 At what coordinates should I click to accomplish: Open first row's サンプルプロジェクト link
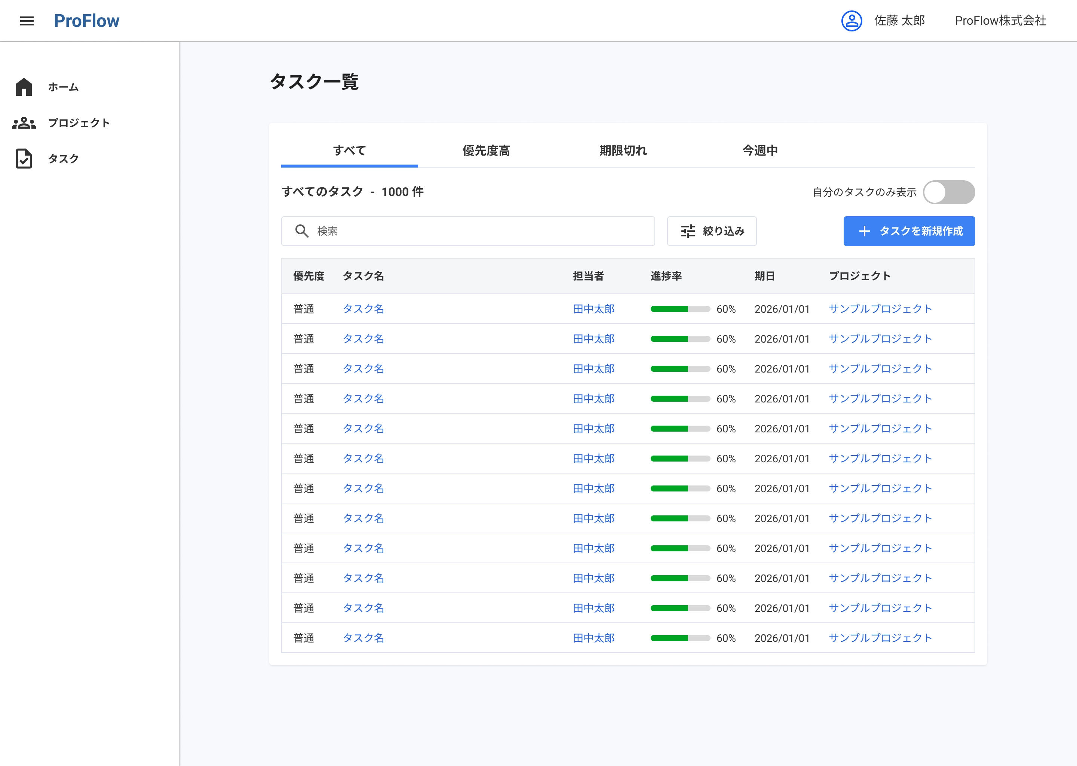(880, 309)
